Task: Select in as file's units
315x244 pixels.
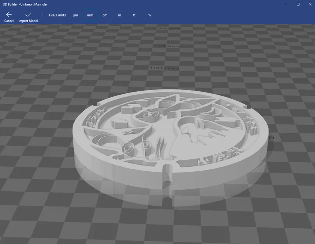Action: 119,15
